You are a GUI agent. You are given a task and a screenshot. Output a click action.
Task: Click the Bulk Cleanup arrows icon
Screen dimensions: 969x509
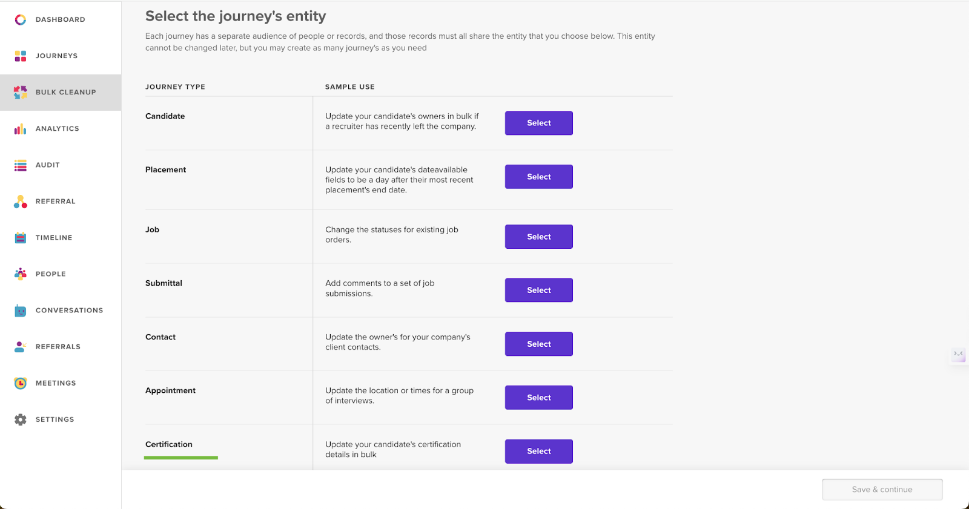tap(21, 92)
